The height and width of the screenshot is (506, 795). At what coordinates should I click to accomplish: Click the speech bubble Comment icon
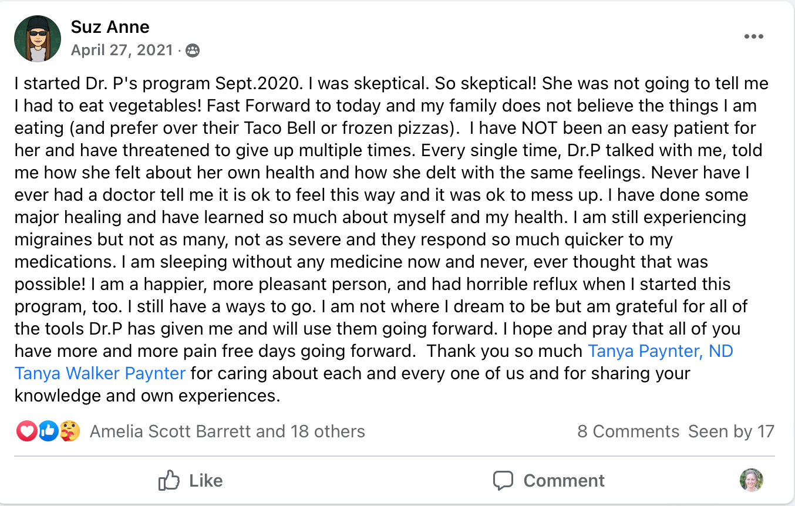tap(503, 481)
